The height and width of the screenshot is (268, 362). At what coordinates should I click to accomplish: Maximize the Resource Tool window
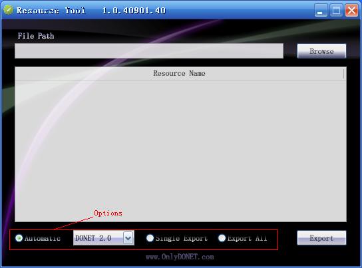336,11
